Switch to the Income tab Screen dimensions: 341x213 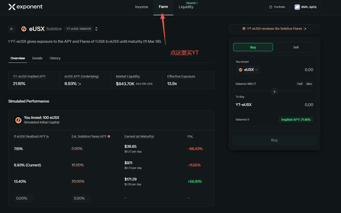pos(142,7)
